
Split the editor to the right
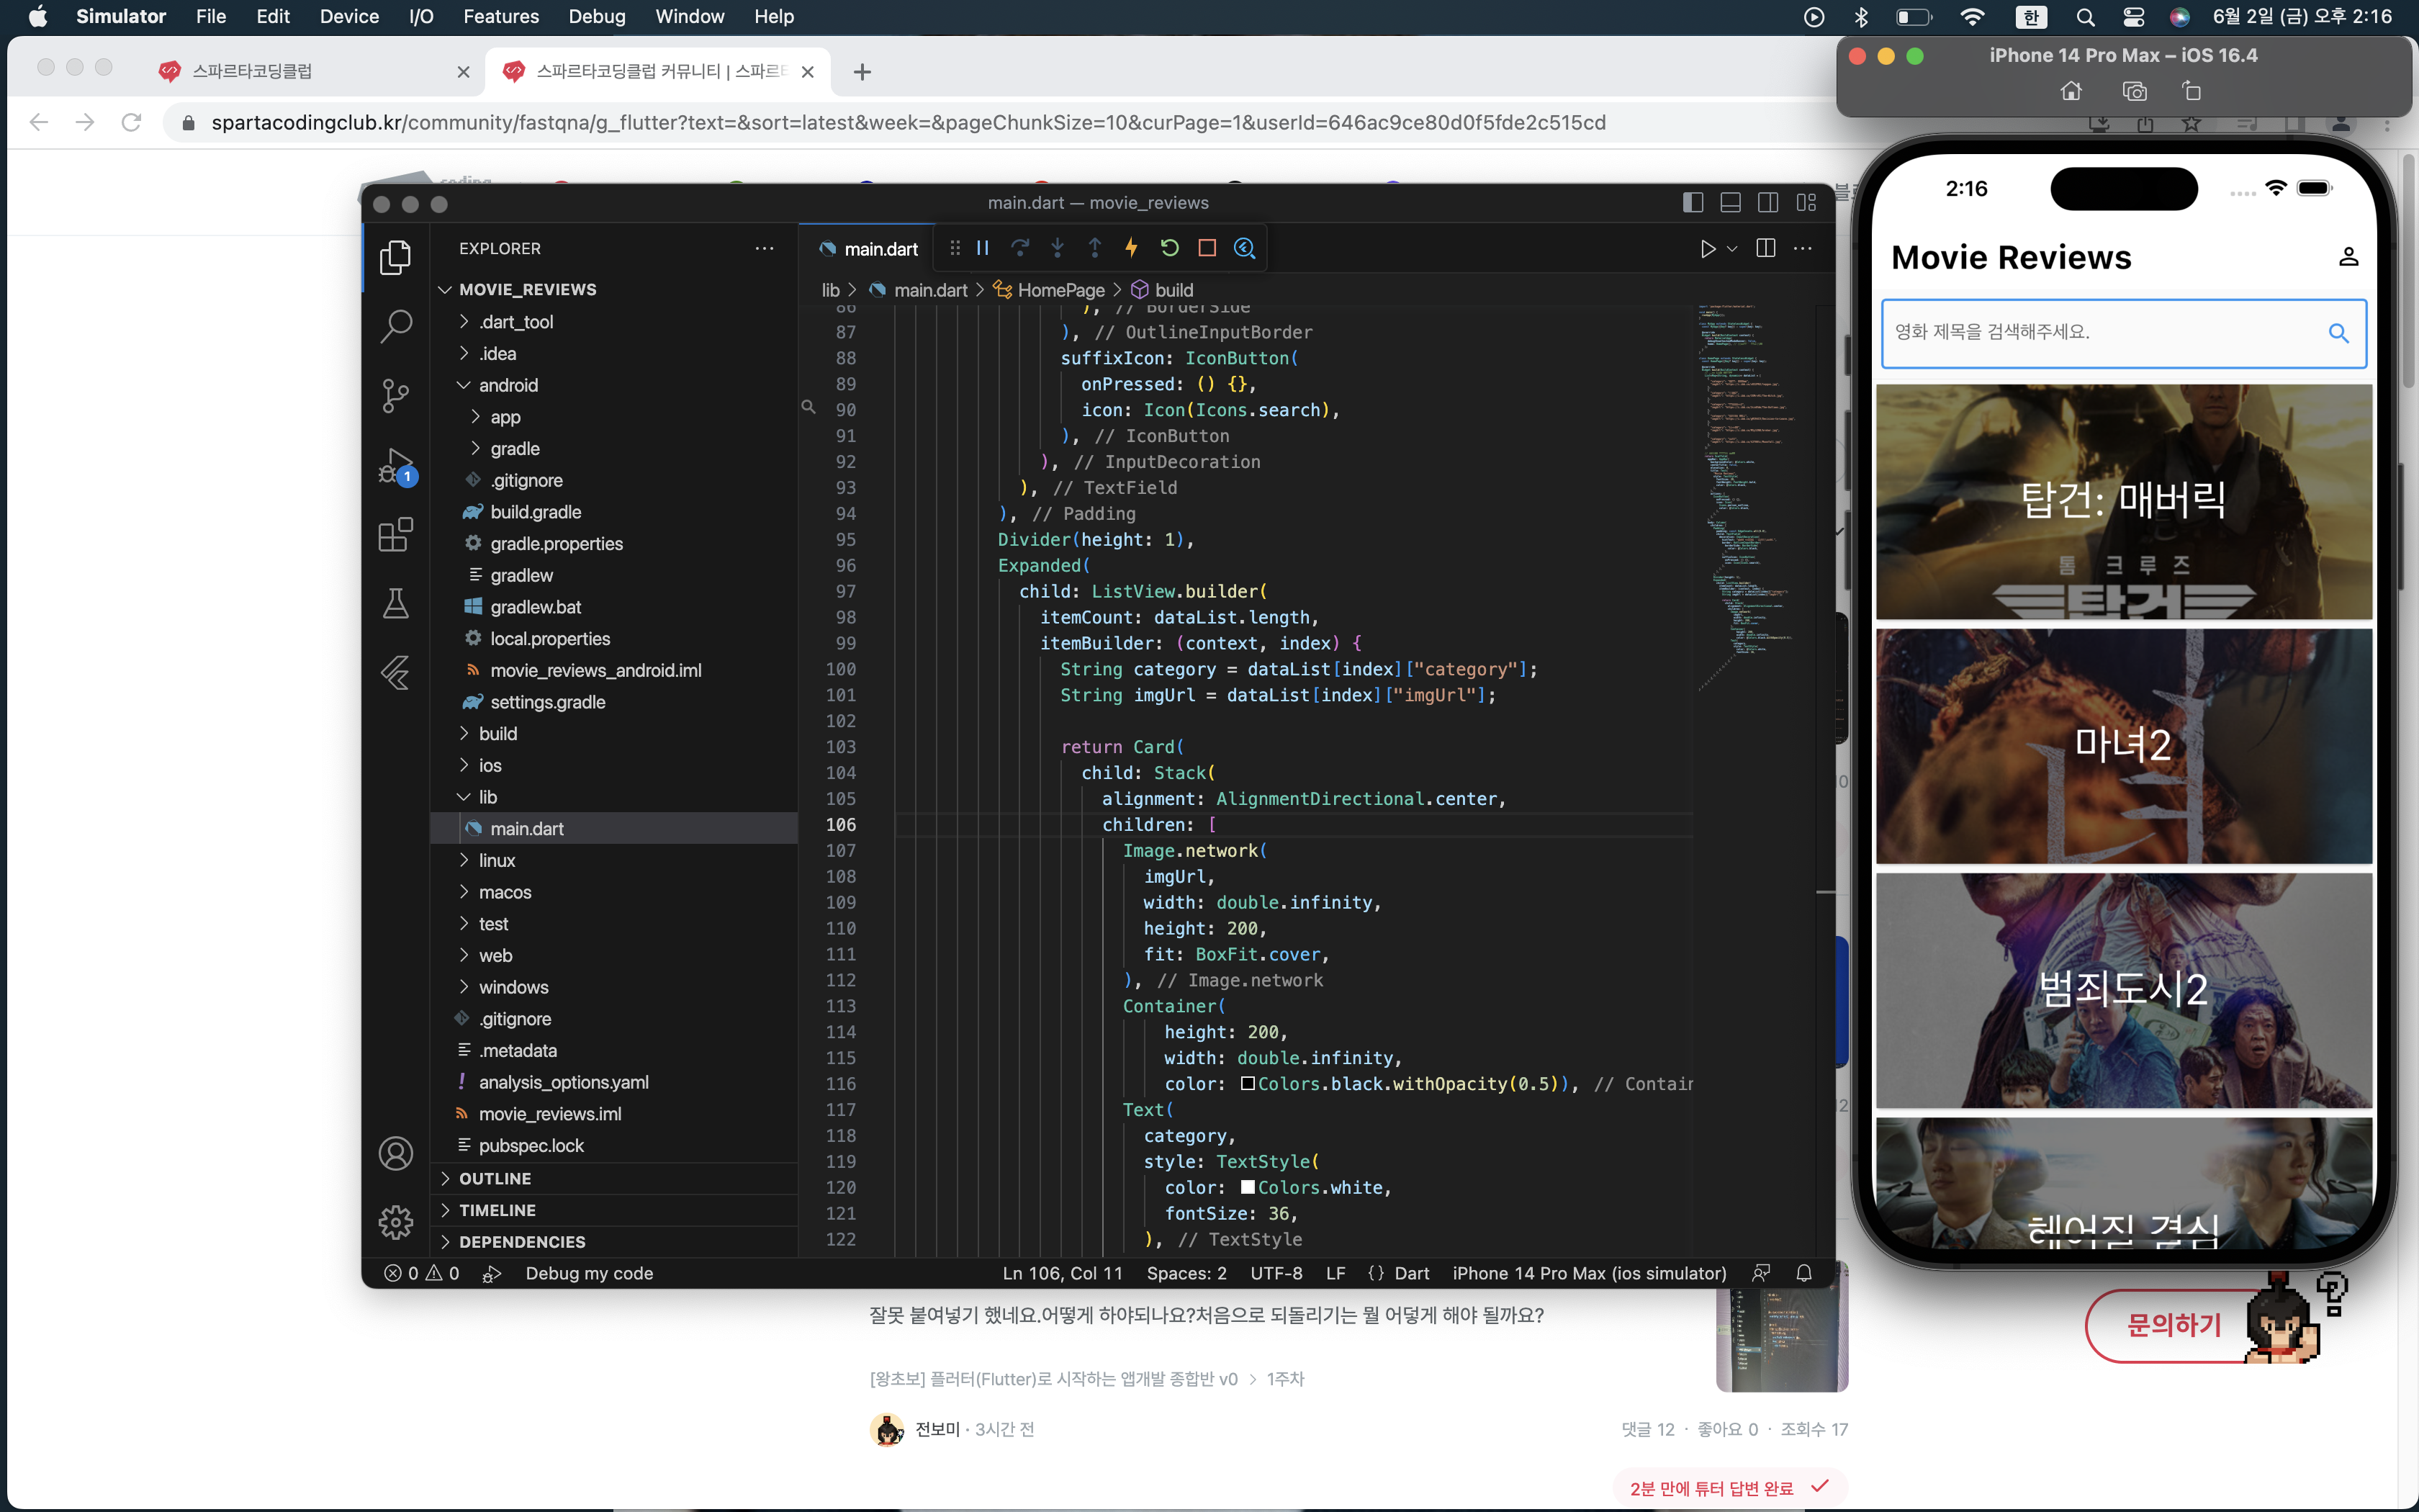1766,248
